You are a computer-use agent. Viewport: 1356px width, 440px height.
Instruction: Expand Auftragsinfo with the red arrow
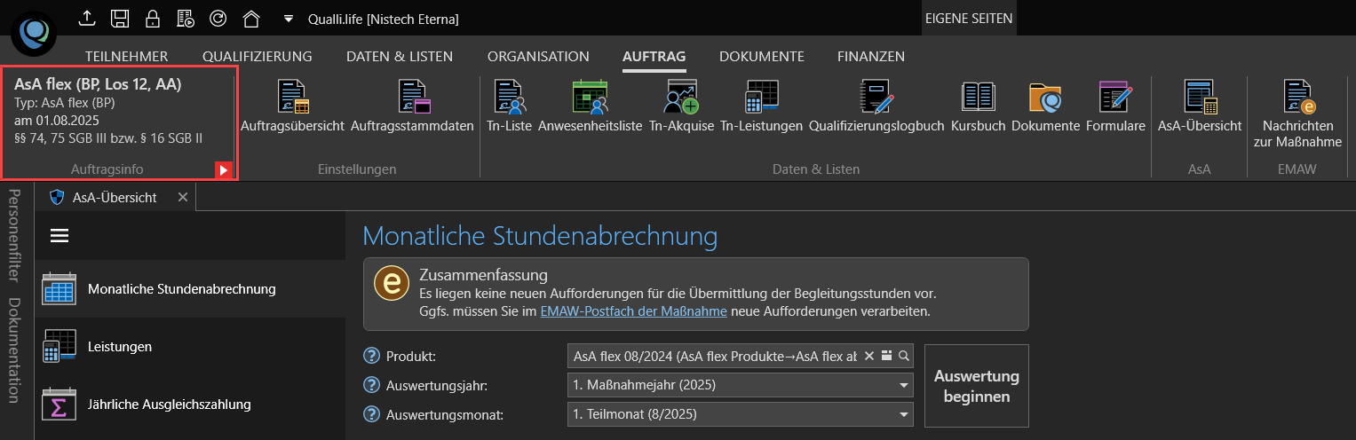click(223, 169)
